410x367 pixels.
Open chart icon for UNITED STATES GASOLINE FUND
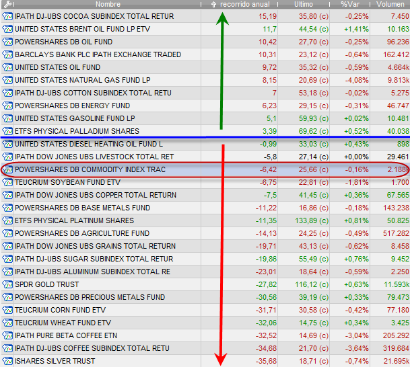pos(7,119)
